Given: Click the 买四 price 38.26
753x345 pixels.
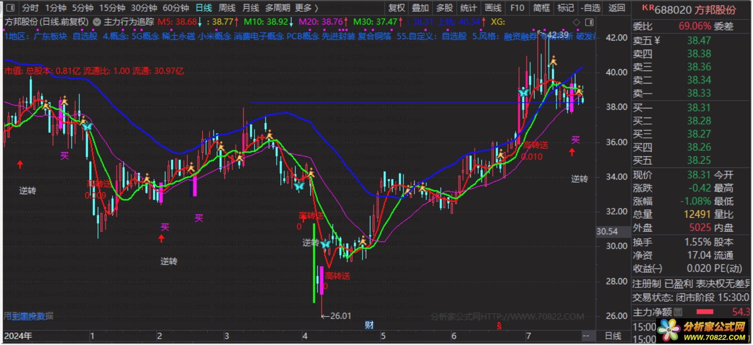Looking at the screenshot, I should coord(699,148).
